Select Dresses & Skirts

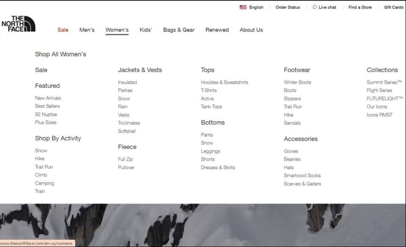tap(218, 168)
